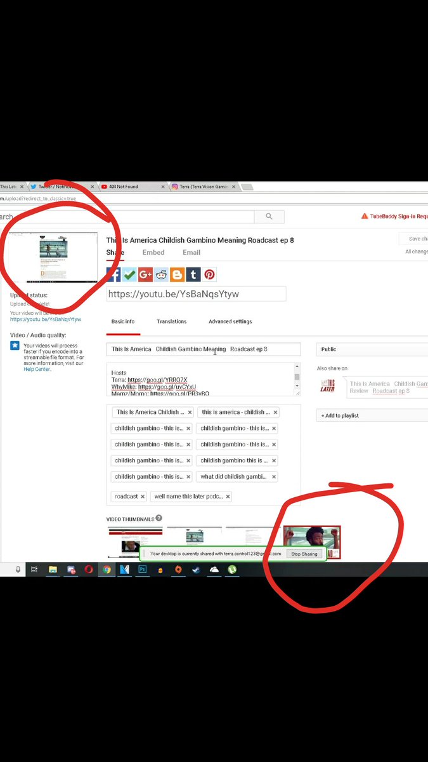
Task: Click the taskbar microphone icon
Action: pyautogui.click(x=18, y=570)
